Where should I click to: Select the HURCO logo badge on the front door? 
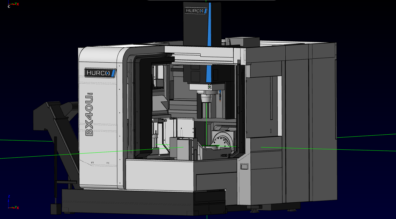(x=100, y=73)
